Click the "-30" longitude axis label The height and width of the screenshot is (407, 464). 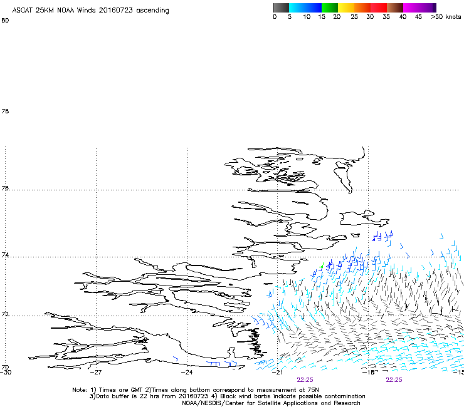[x=6, y=373]
